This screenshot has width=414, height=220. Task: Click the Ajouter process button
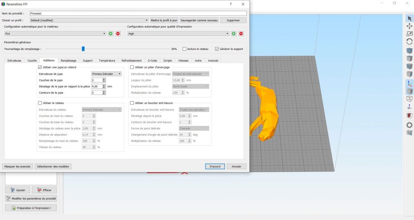tap(18, 190)
